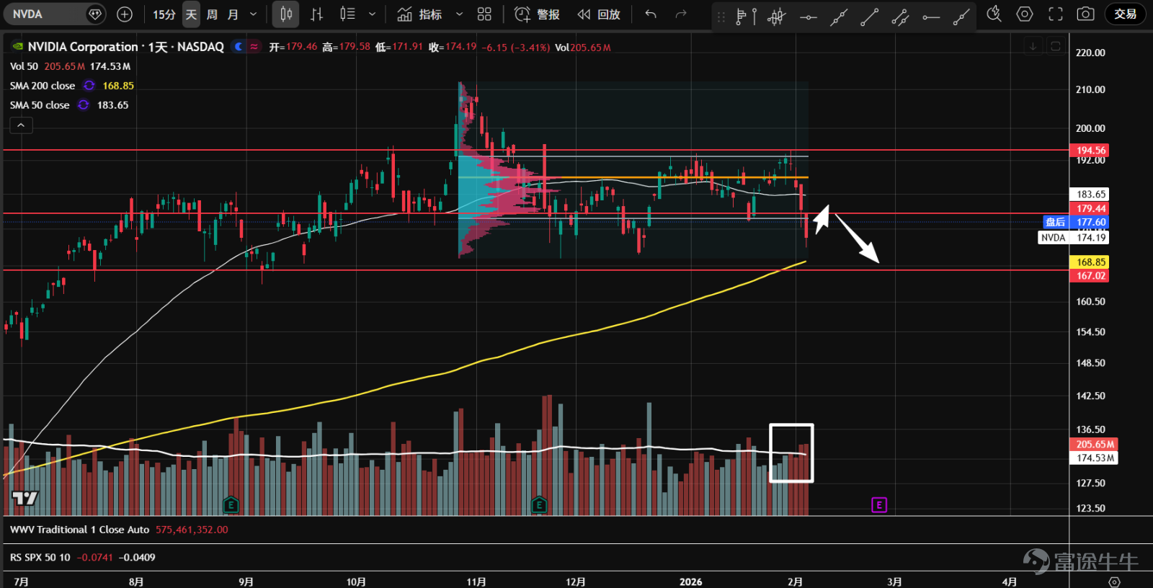The height and width of the screenshot is (588, 1153).
Task: Select the SMA 50 close legend label
Action: click(x=40, y=105)
